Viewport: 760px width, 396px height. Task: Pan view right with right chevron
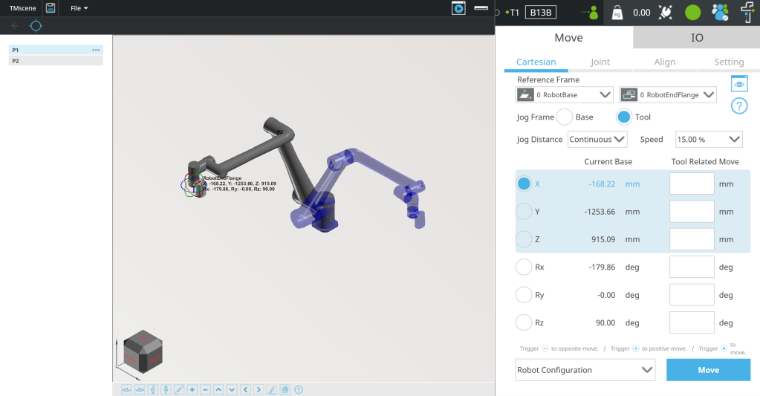coord(259,390)
